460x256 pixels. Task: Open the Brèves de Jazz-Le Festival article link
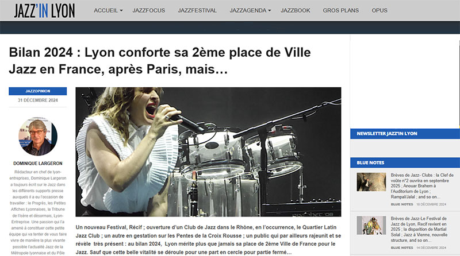419,230
